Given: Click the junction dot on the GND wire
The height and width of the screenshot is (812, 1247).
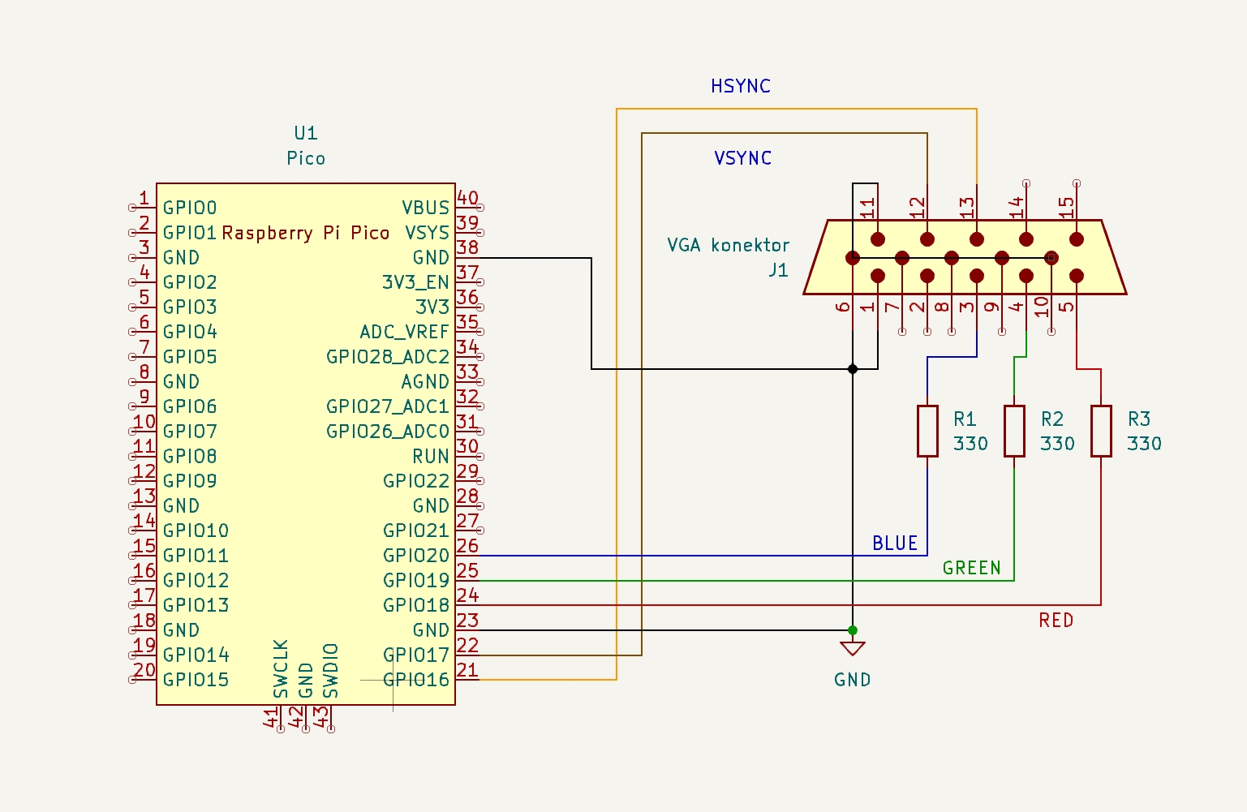Looking at the screenshot, I should (x=852, y=629).
